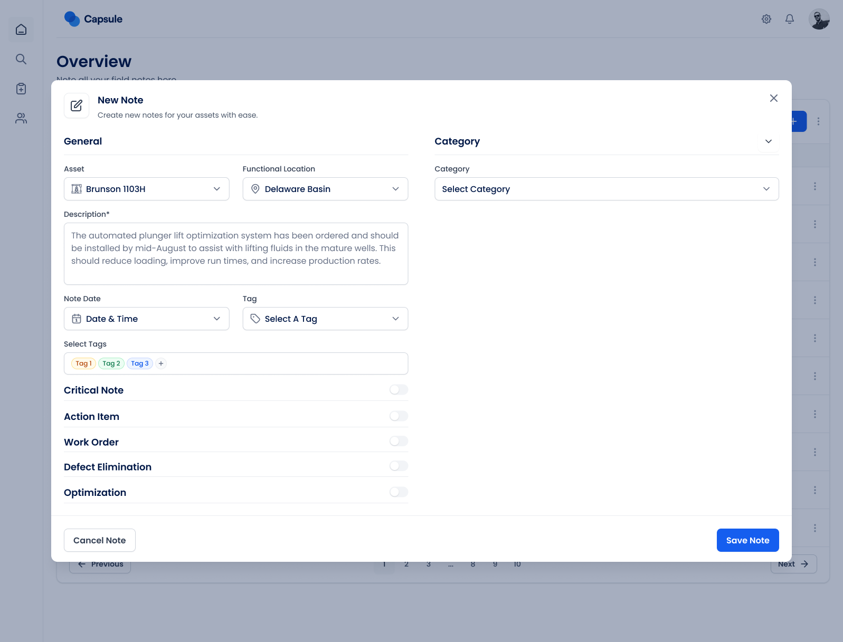843x642 pixels.
Task: Collapse the Category section chevron
Action: 769,141
